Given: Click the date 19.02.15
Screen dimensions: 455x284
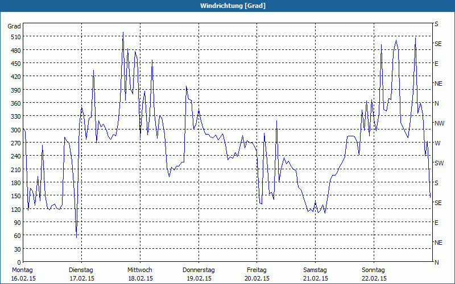Looking at the screenshot, I should [199, 278].
